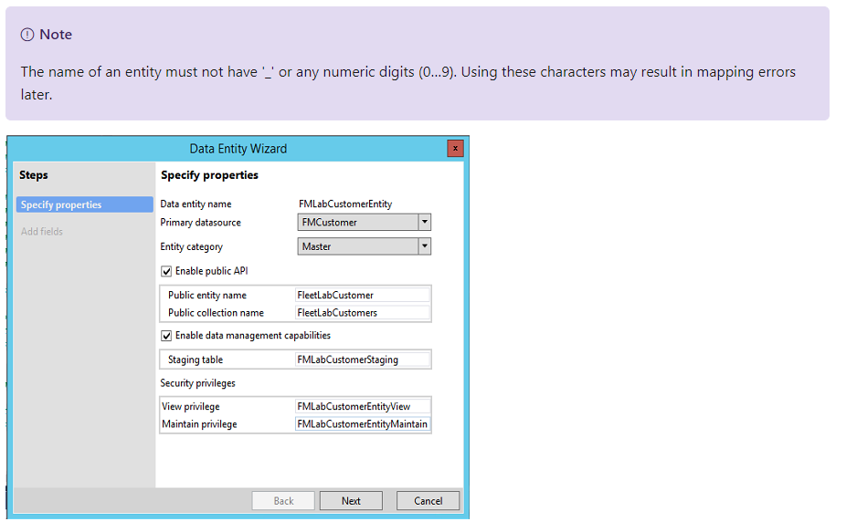
Task: Click the View privilege label
Action: click(191, 406)
